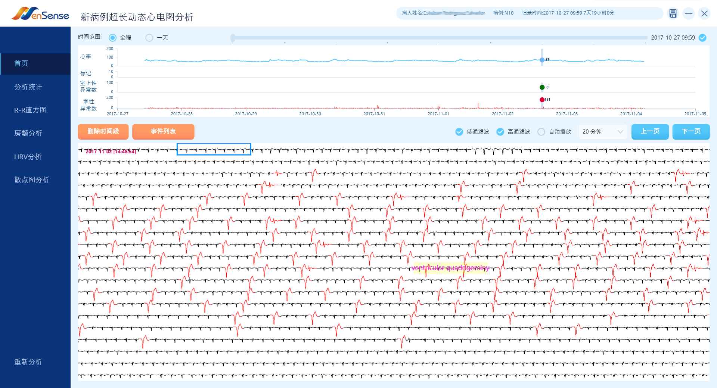This screenshot has width=717, height=388.
Task: Minimize the application window
Action: [689, 13]
